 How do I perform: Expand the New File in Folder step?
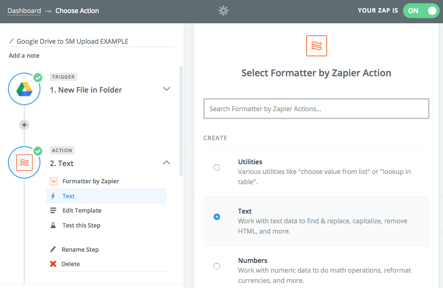click(167, 89)
